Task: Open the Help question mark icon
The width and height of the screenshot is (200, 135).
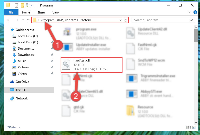Action: coord(195,12)
